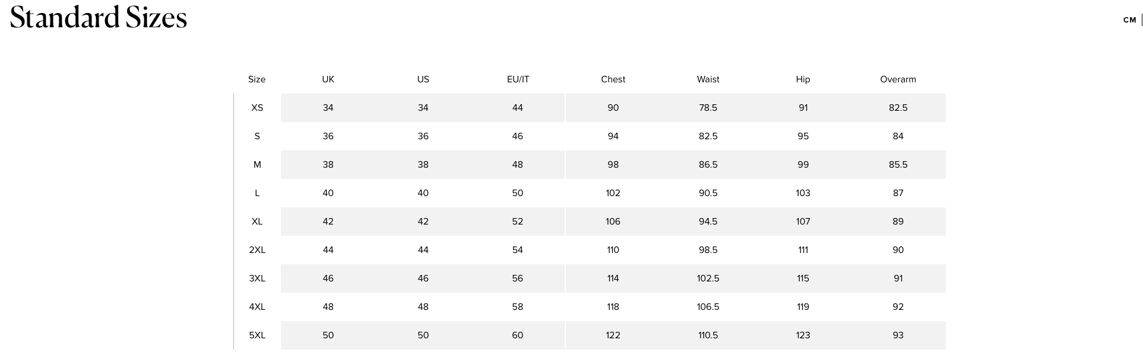The height and width of the screenshot is (362, 1143).
Task: Click the Standard Sizes heading
Action: [x=99, y=17]
